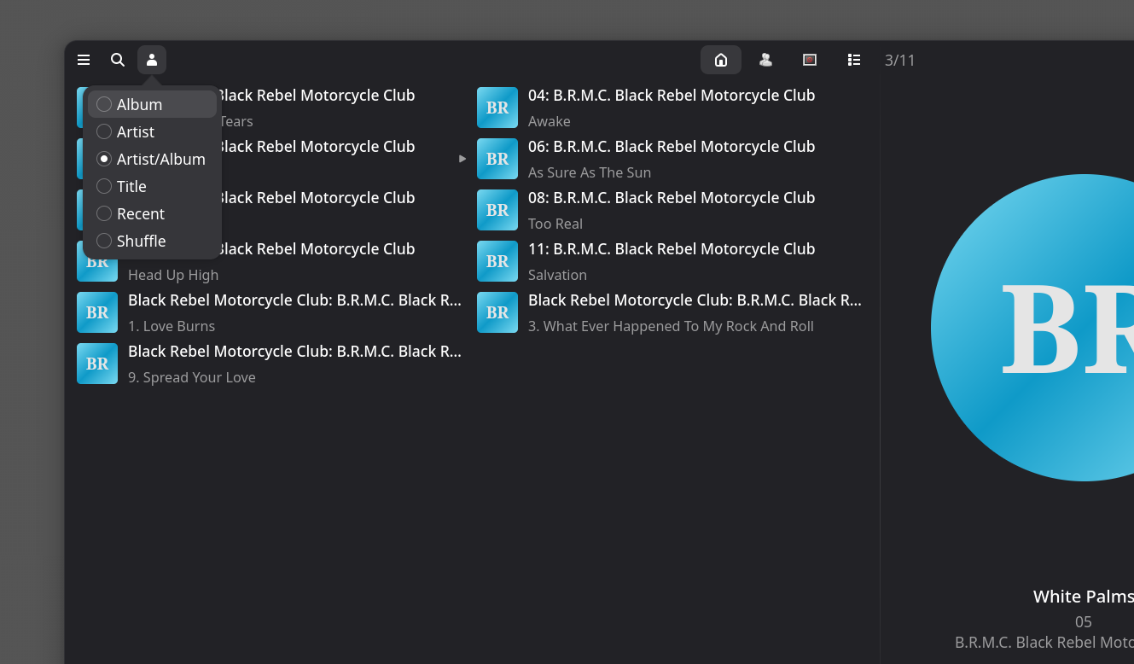Screen dimensions: 1134x664
Task: Click the BR thumbnail for Too Real
Action: tap(497, 210)
